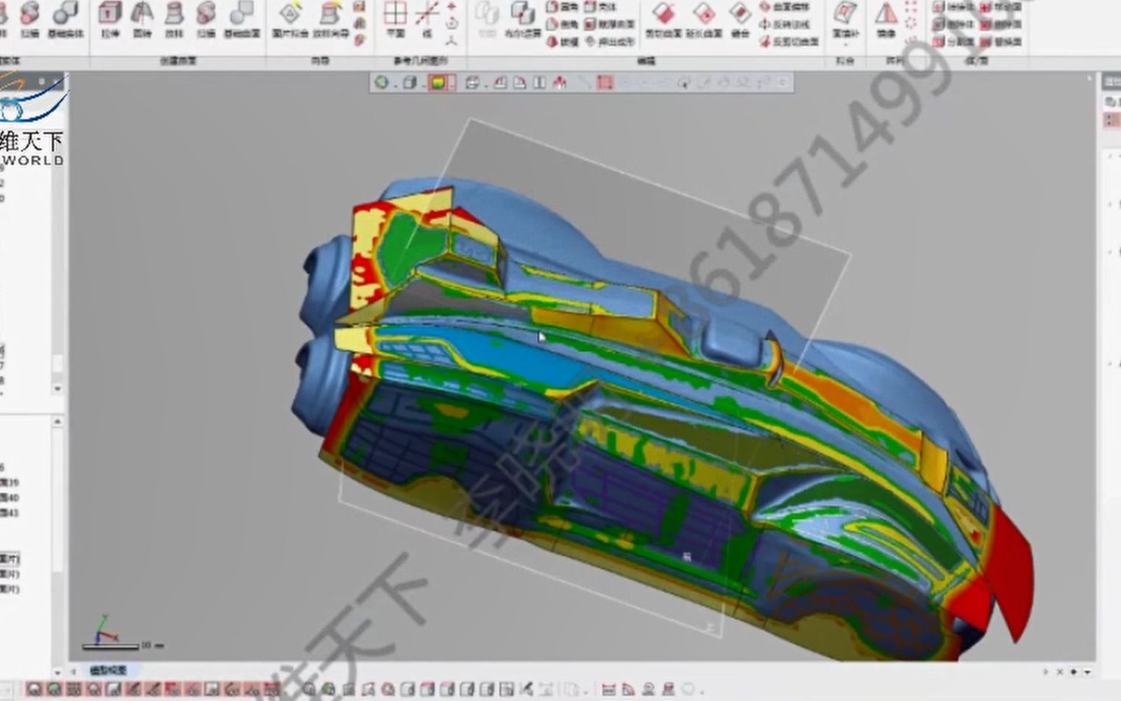
Task: Select the 面40 entry in the tree
Action: click(10, 498)
